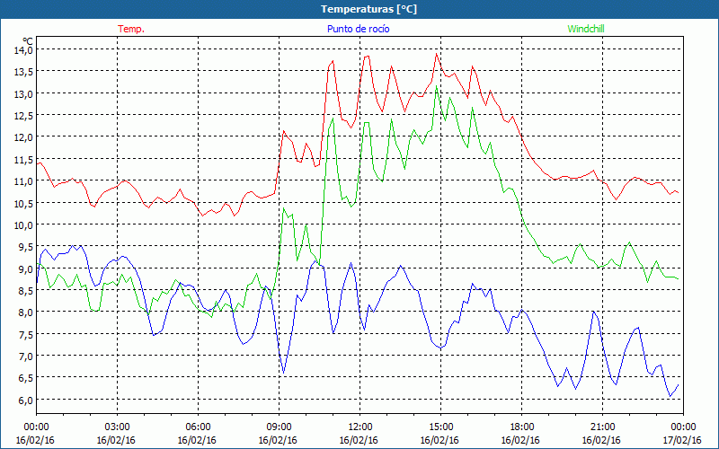Click the '9,5' y-axis value
Image resolution: width=719 pixels, height=449 pixels.
26,247
